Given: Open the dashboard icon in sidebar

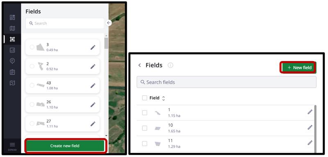Looking at the screenshot, I should (x=12, y=17).
